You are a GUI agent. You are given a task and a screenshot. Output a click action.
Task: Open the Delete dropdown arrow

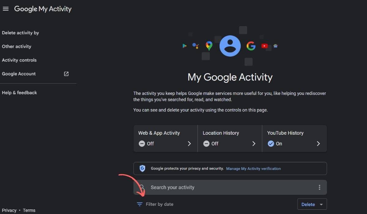tap(321, 205)
